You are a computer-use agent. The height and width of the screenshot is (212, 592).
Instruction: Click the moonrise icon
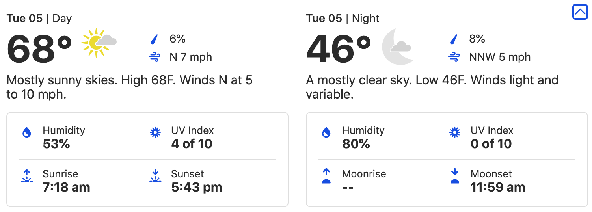click(x=326, y=176)
